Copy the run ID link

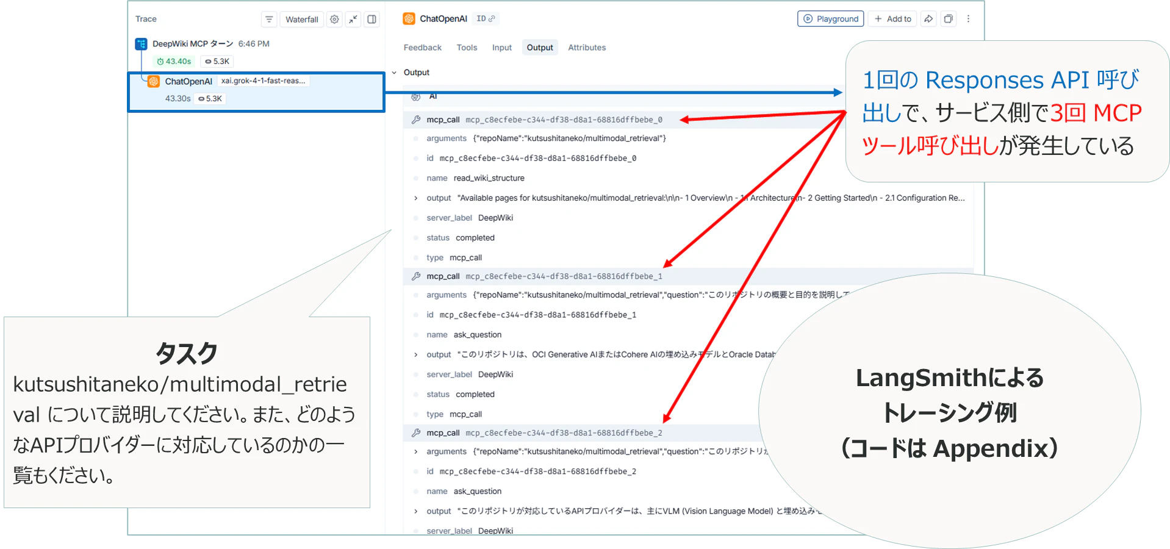click(486, 19)
